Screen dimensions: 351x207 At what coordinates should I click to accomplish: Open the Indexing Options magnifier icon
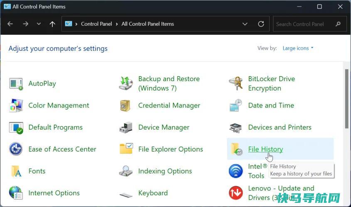[126, 171]
